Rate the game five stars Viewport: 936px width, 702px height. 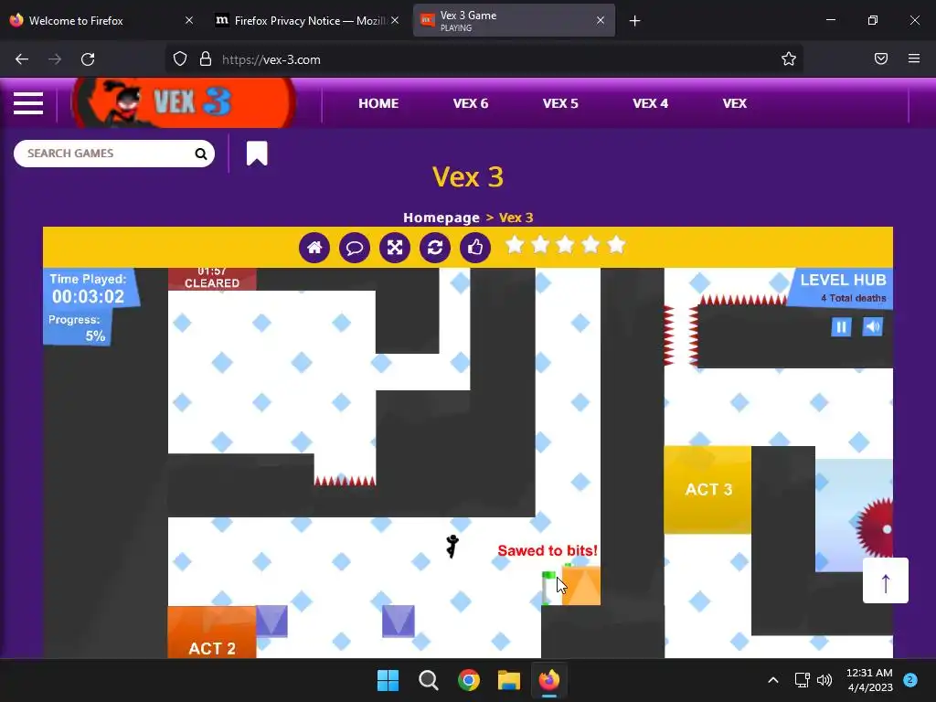pos(616,245)
